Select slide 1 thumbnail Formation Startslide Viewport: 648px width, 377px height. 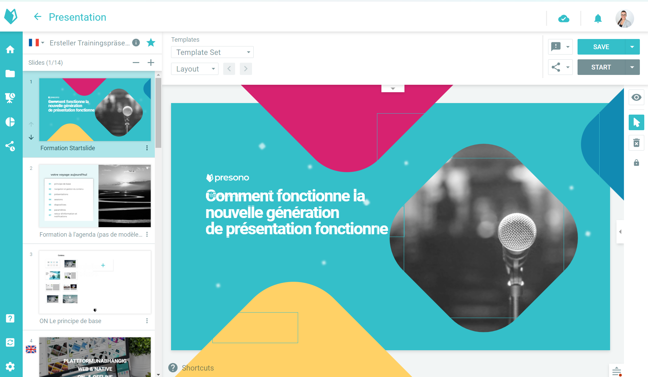point(95,110)
